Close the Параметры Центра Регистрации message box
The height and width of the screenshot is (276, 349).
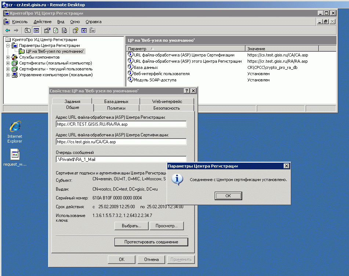(x=287, y=166)
